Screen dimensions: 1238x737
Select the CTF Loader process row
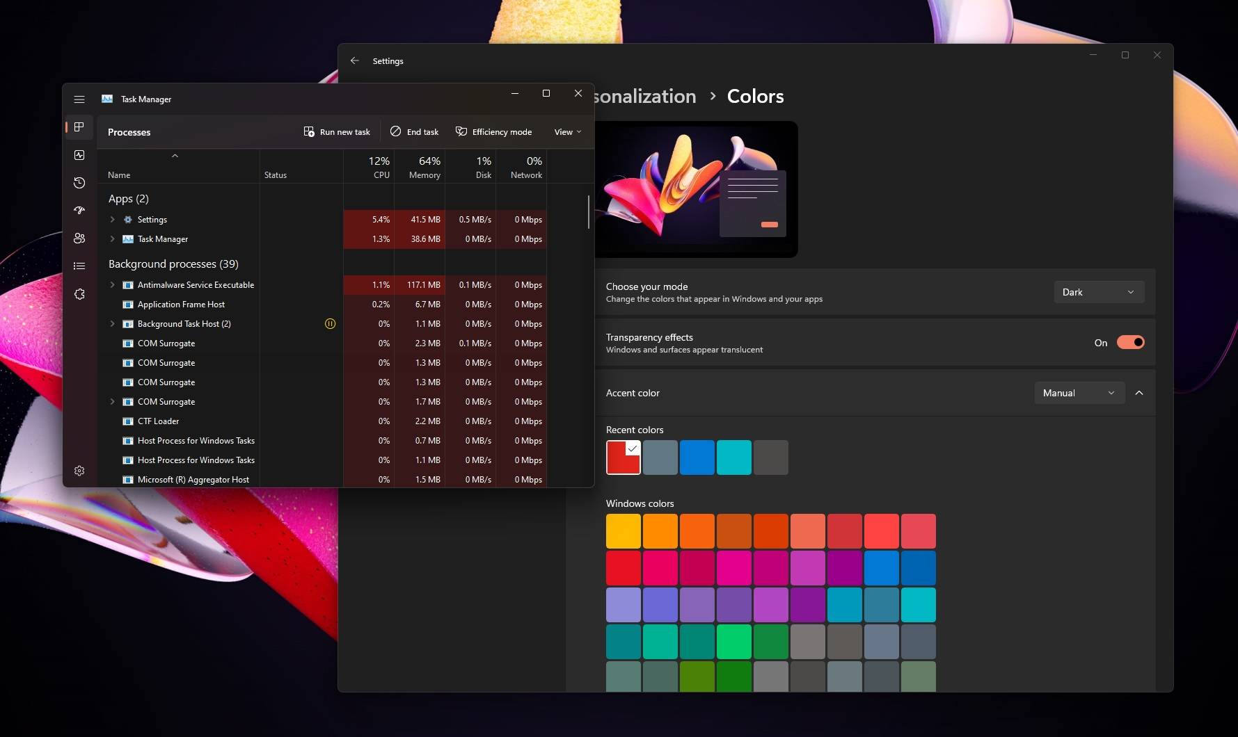pyautogui.click(x=159, y=421)
